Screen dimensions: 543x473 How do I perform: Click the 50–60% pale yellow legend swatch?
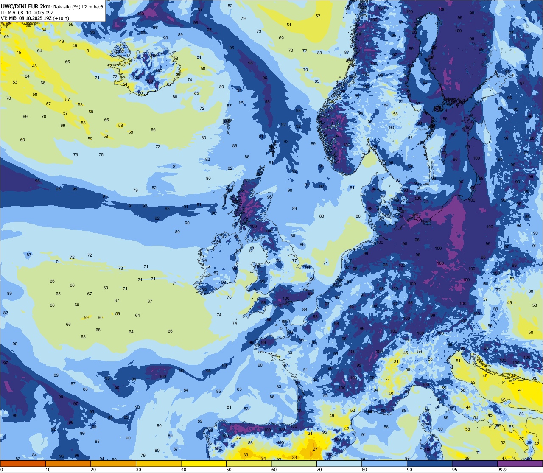tap(249, 463)
